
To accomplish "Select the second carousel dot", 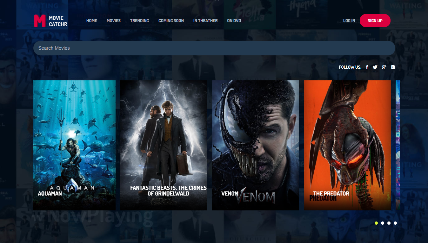I will point(383,223).
